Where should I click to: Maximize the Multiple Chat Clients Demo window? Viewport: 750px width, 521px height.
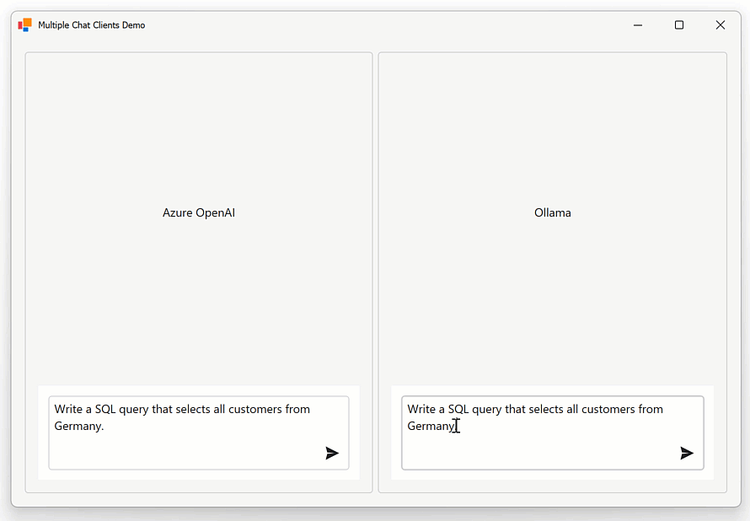(679, 24)
